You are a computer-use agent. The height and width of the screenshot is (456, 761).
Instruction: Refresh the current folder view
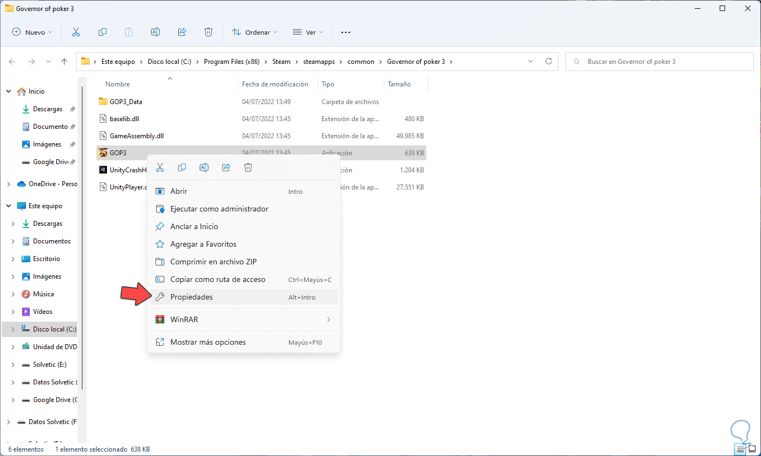click(548, 61)
